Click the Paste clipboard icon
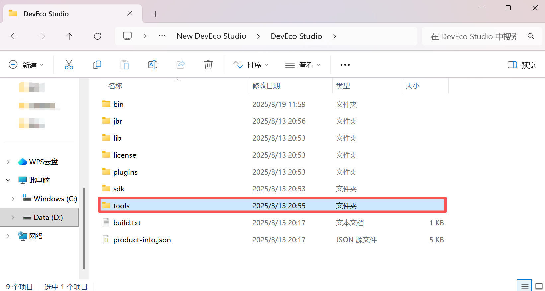545x291 pixels. (125, 65)
